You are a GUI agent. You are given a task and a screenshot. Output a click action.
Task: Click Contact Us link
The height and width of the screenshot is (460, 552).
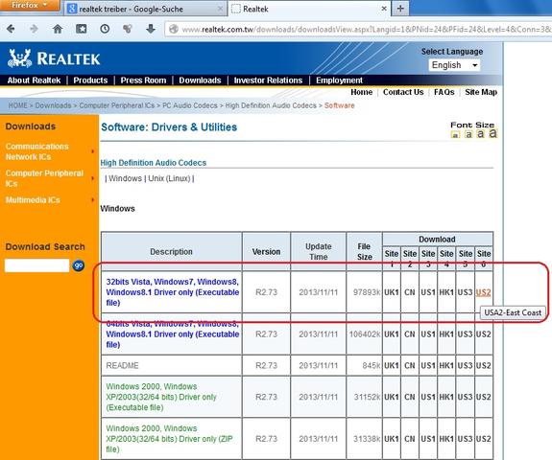tap(403, 92)
